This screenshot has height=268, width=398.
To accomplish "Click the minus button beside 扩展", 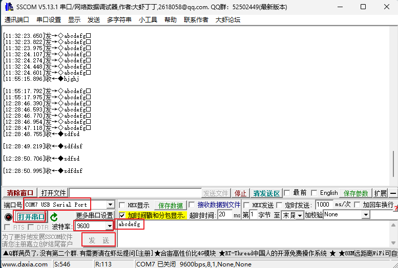I will click(x=393, y=193).
